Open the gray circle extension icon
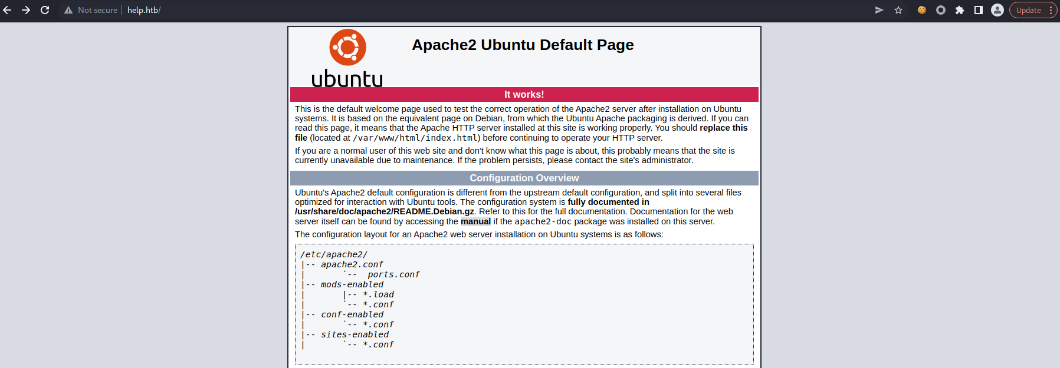Screen dimensions: 1060x368 [x=941, y=10]
